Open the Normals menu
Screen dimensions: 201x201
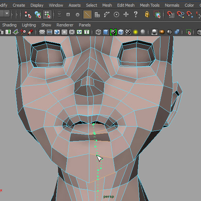click(172, 5)
